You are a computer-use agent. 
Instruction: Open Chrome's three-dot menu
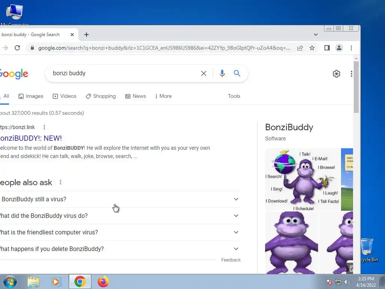352,48
